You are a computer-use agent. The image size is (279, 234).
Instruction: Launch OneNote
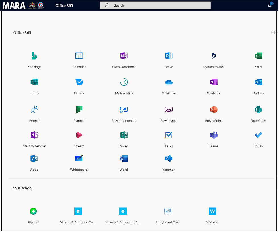pyautogui.click(x=214, y=86)
